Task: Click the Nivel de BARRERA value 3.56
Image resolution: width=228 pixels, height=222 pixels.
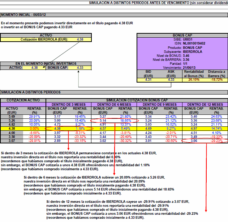Action: tap(186, 60)
